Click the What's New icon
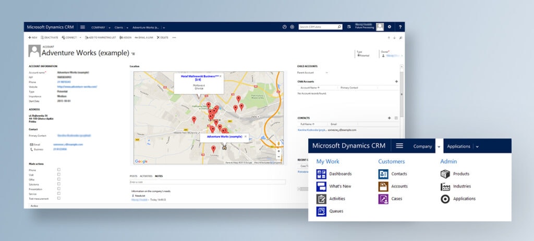This screenshot has height=241, width=534. click(321, 186)
